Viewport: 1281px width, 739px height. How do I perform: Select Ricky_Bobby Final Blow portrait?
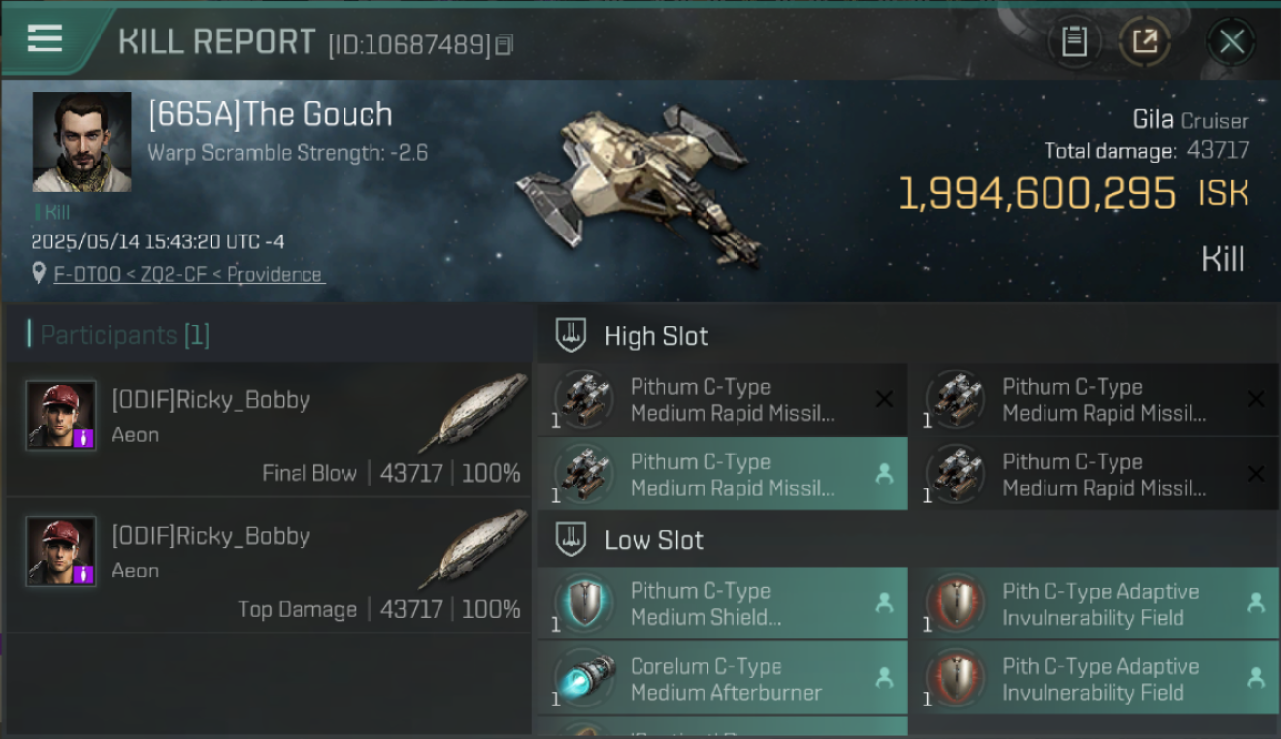pos(61,416)
